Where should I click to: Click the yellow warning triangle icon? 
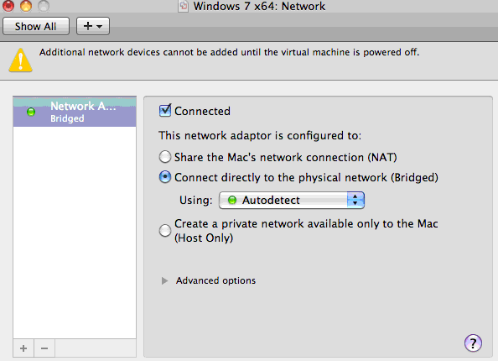[x=21, y=60]
